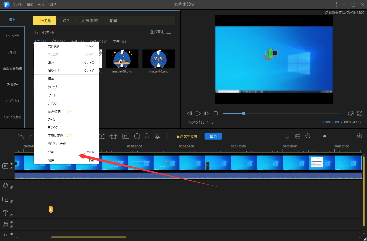The height and width of the screenshot is (241, 367).
Task: Click the overlay layers track icon
Action: coord(5,185)
